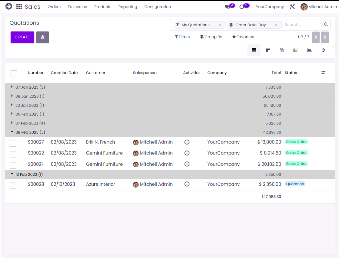Switch to Pivot table view
This screenshot has width=339, height=258.
point(295,50)
